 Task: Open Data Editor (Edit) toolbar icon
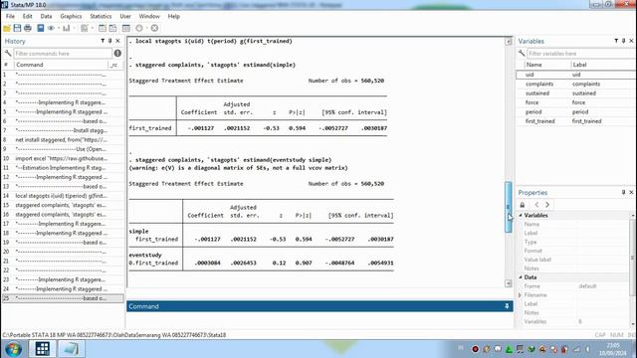(x=103, y=28)
